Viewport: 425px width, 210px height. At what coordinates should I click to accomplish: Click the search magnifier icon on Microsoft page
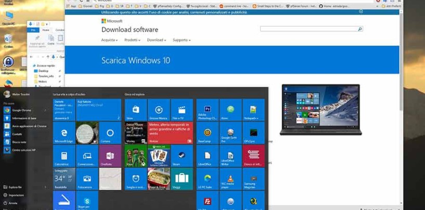(x=360, y=29)
